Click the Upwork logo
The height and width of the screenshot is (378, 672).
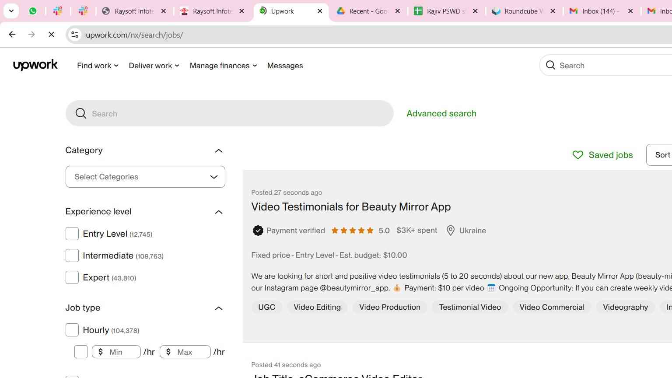(x=35, y=65)
